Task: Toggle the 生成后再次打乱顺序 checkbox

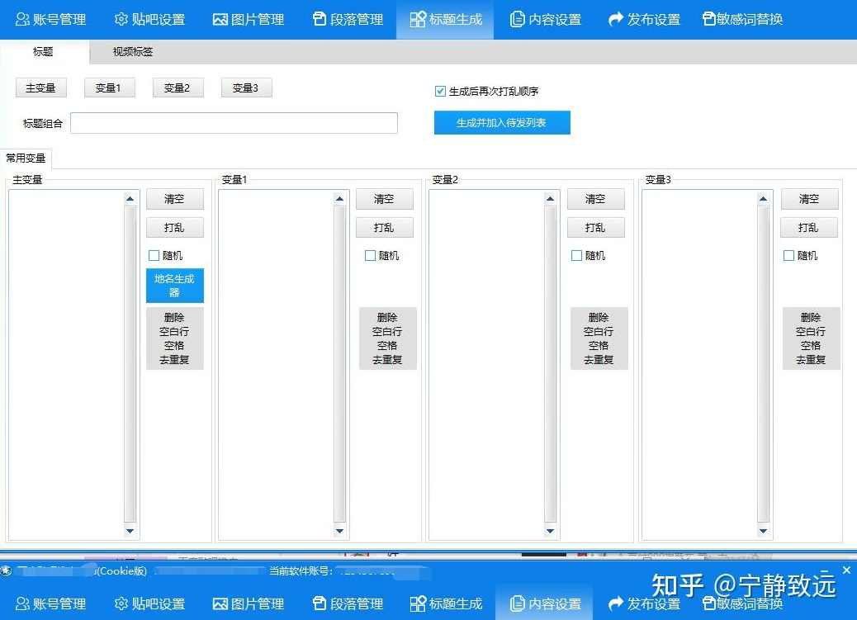Action: [x=440, y=91]
